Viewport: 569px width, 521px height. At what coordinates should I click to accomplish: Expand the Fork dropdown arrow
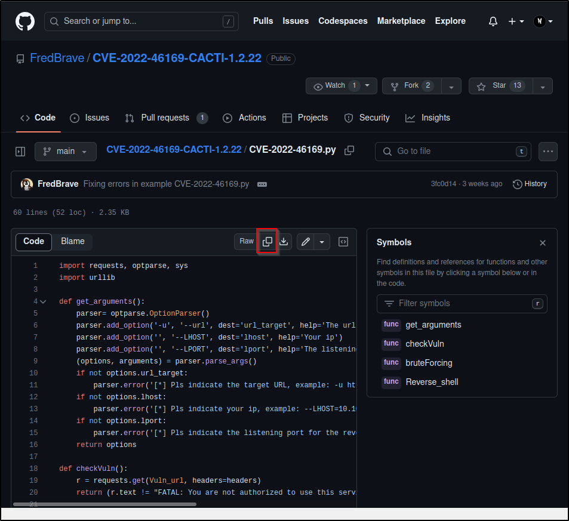tap(451, 87)
